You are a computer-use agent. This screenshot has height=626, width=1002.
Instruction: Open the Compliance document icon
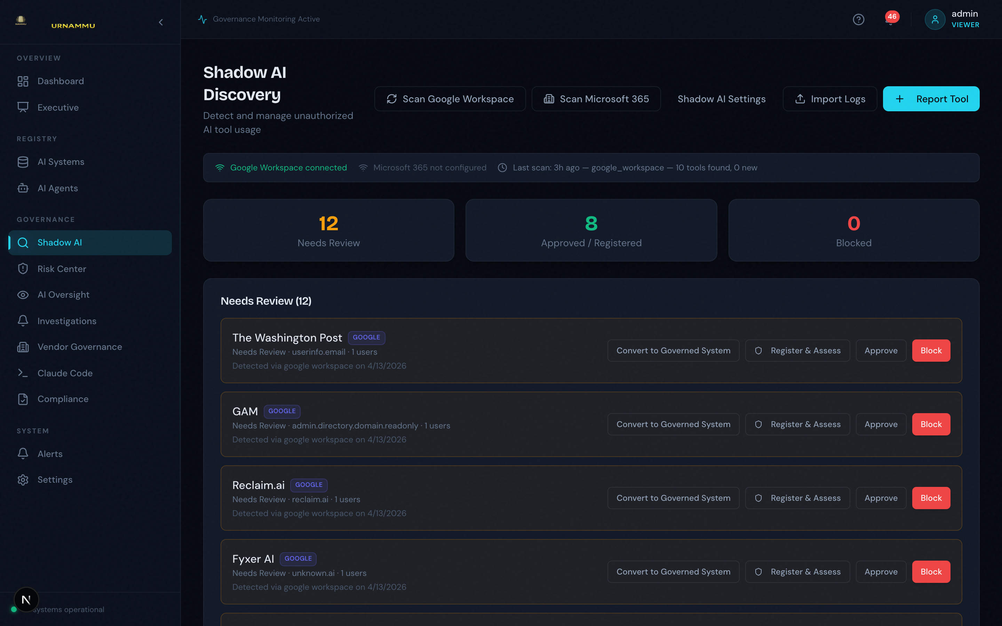click(x=23, y=399)
